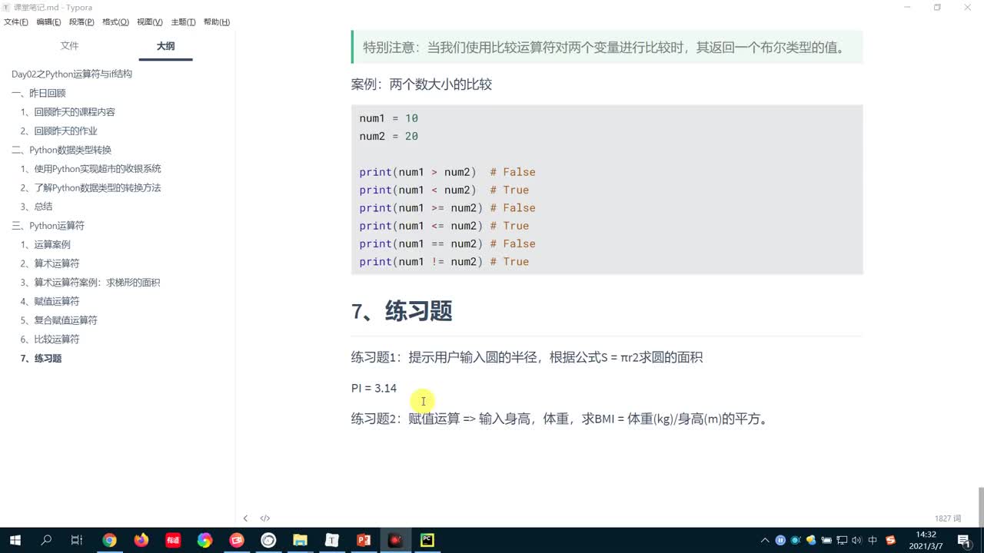Jump to 2、算术运算符 outline item

50,263
